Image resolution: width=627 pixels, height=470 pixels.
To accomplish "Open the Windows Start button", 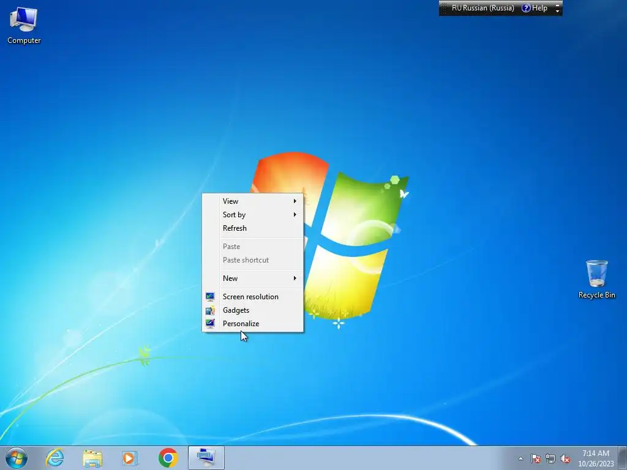I will pyautogui.click(x=17, y=458).
